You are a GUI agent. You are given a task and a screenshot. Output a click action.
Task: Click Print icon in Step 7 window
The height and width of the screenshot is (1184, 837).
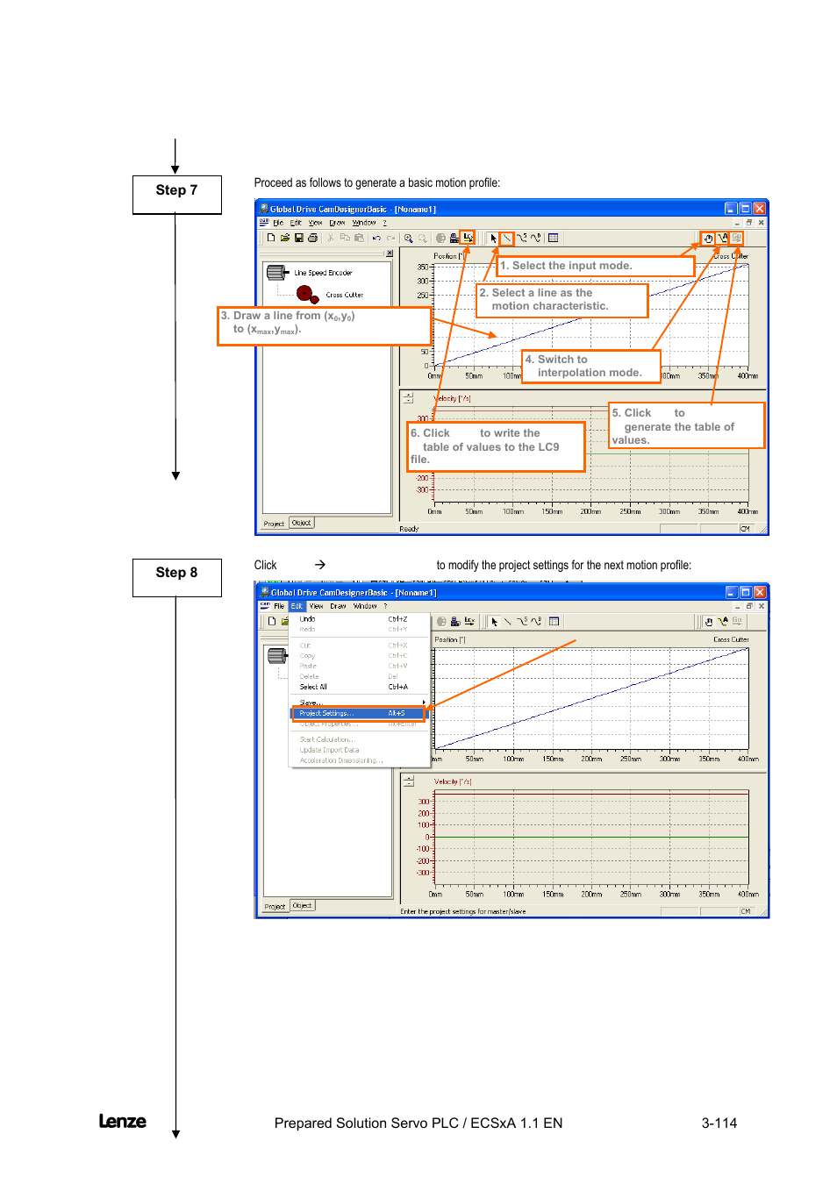pyautogui.click(x=312, y=238)
